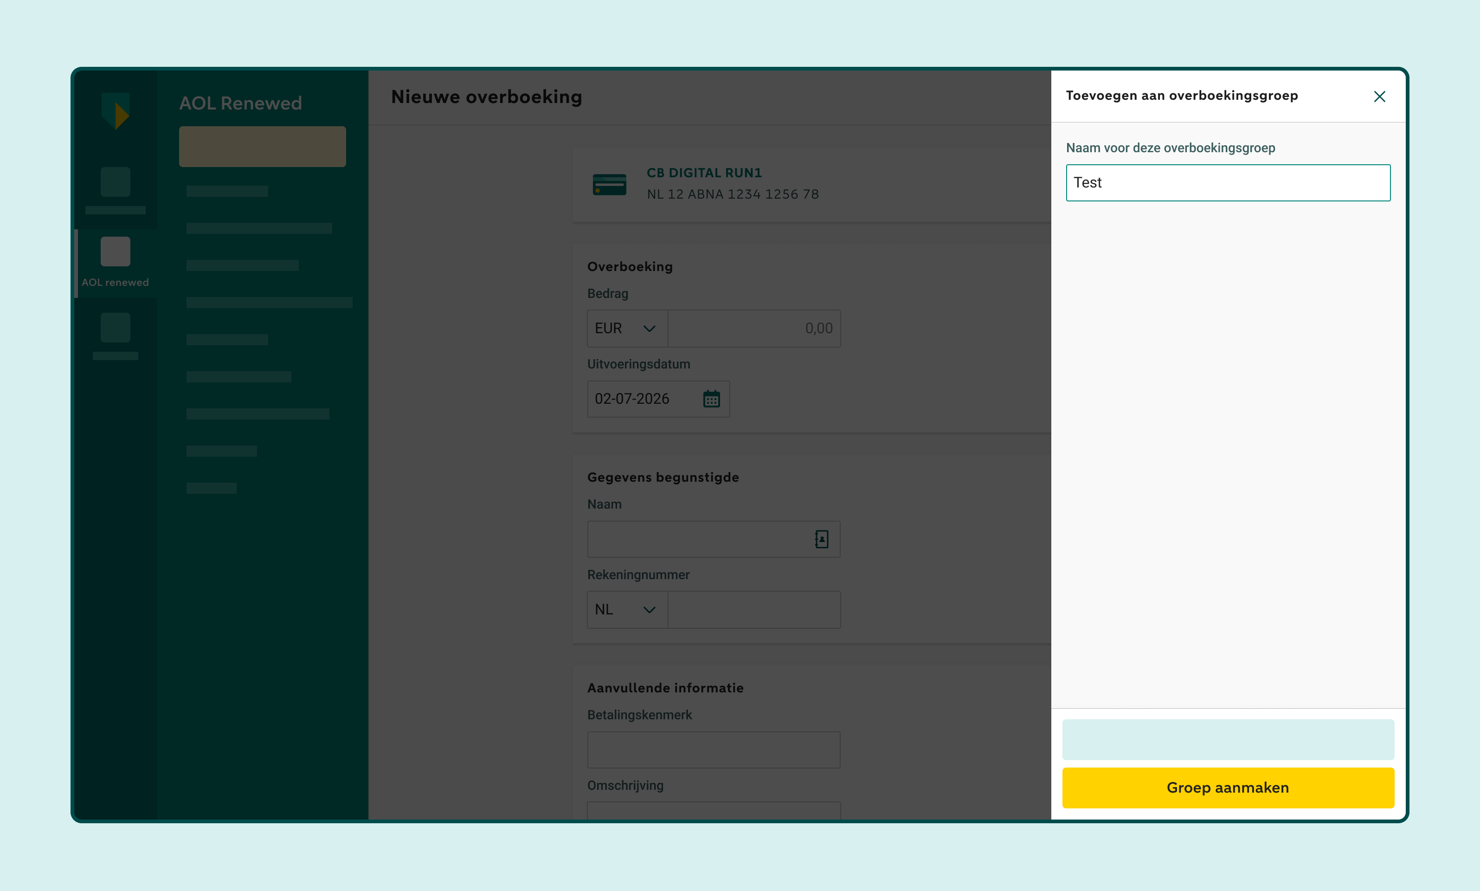Expand the NL country code dropdown
The width and height of the screenshot is (1480, 891).
click(x=627, y=609)
